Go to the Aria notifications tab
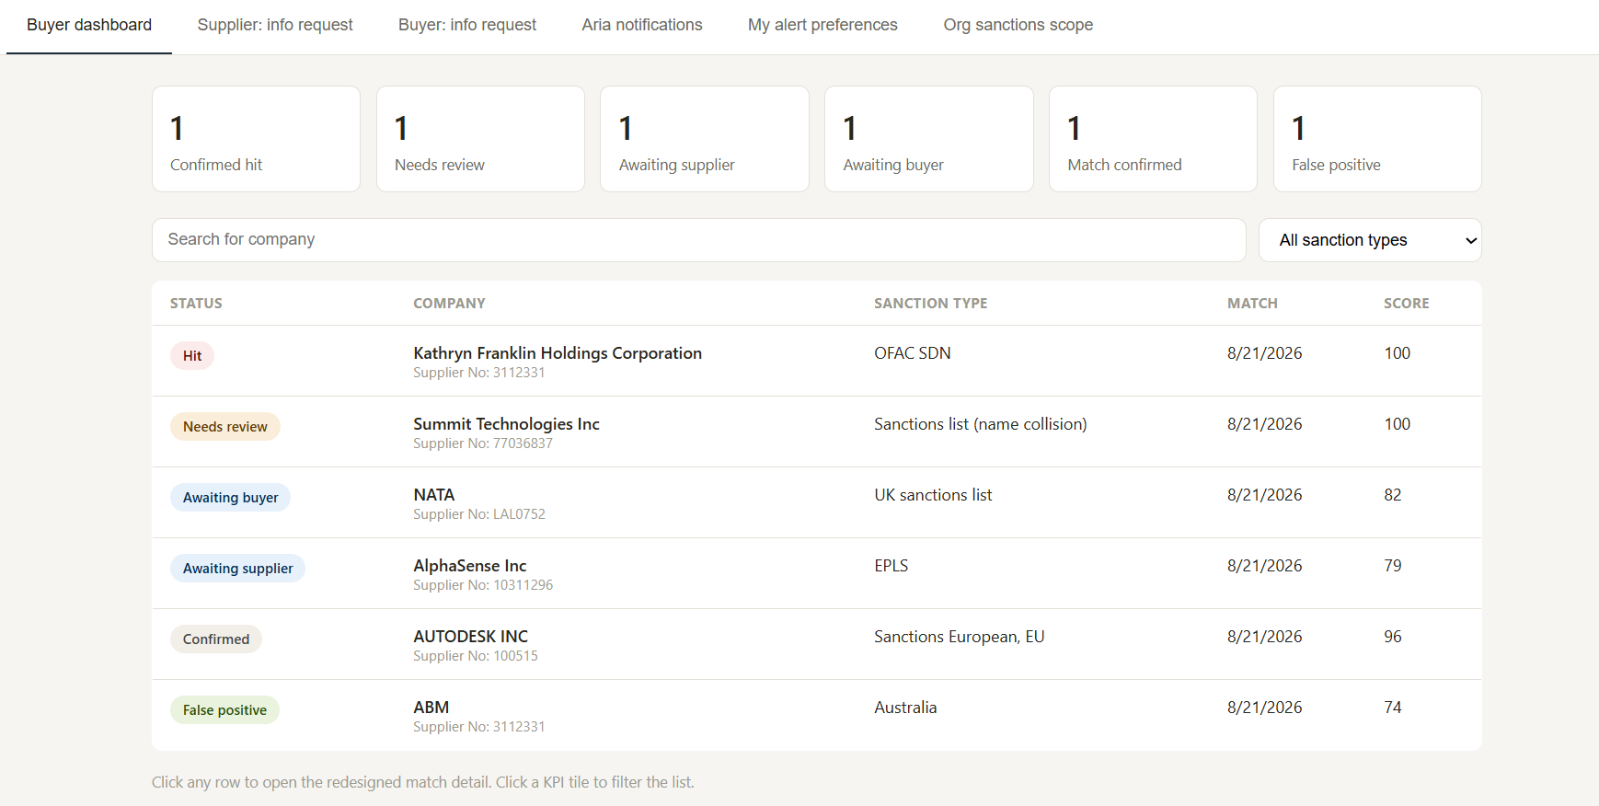This screenshot has width=1599, height=806. coord(642,26)
